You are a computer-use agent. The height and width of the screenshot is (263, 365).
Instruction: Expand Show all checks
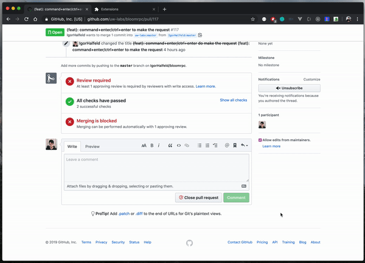tap(234, 100)
